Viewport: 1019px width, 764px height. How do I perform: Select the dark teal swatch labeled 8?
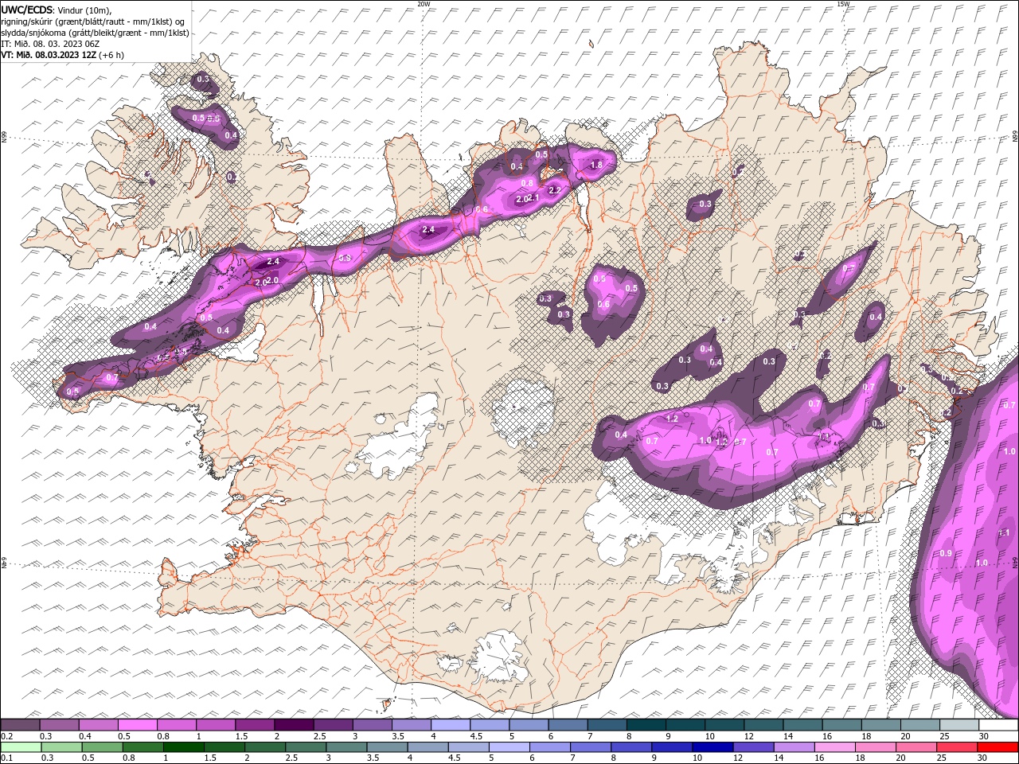(646, 725)
